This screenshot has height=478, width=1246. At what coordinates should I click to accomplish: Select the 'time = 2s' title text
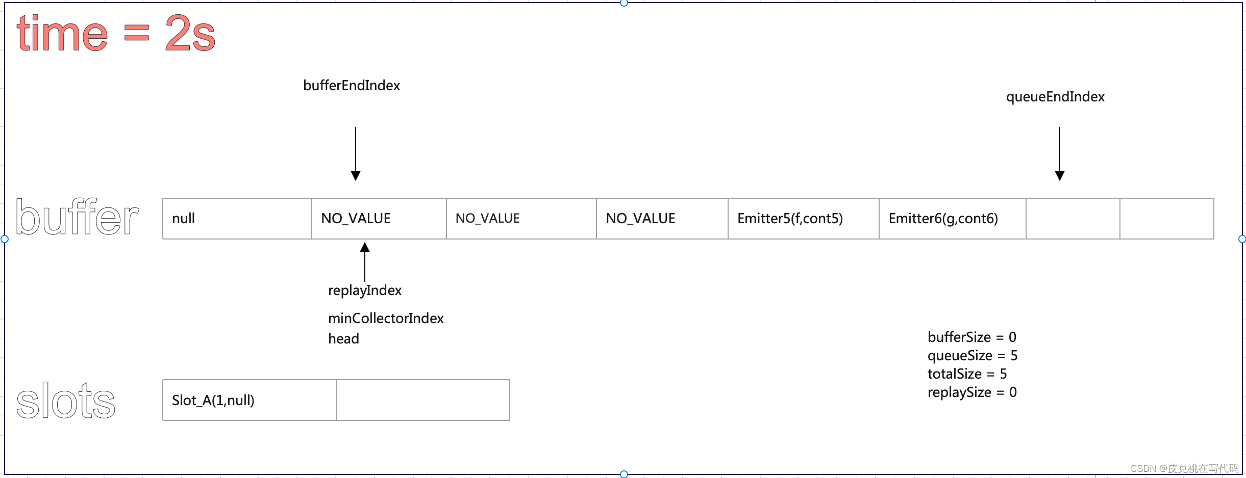116,33
